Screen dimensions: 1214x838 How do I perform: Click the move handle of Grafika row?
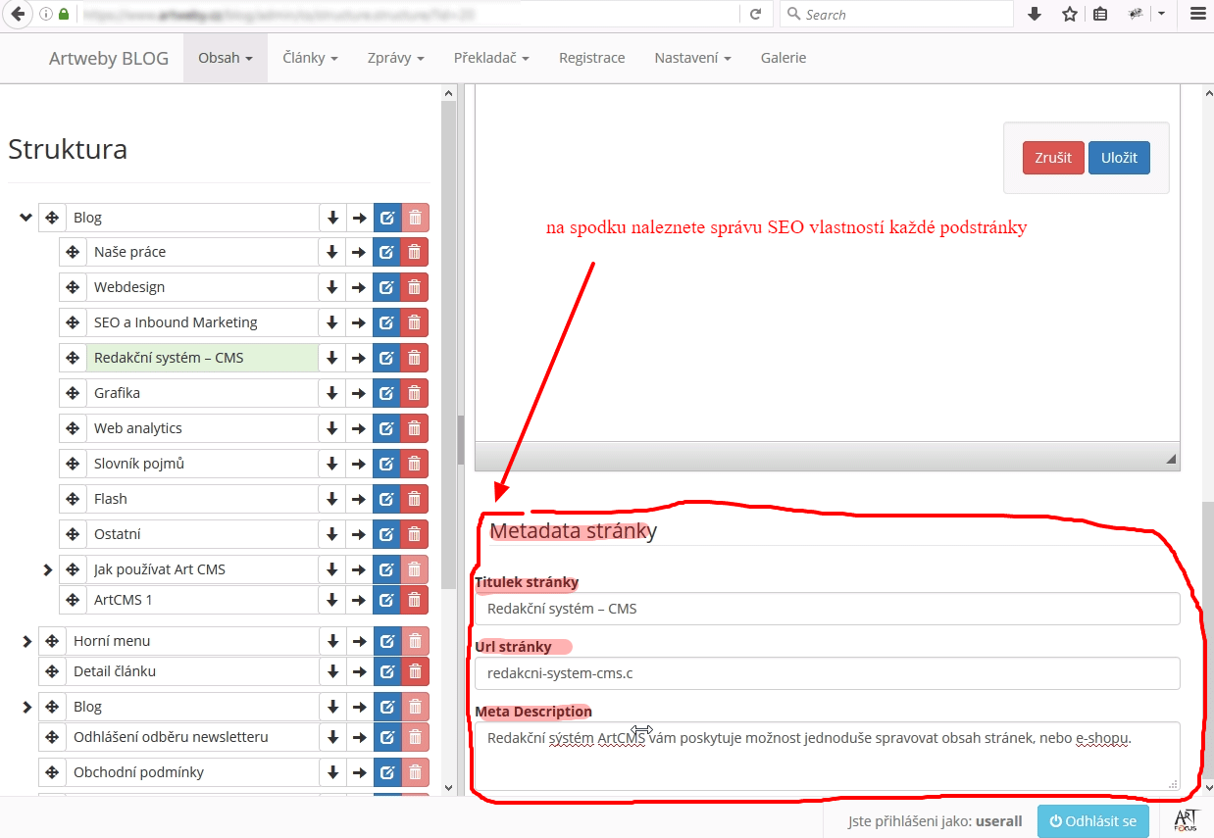pyautogui.click(x=73, y=393)
